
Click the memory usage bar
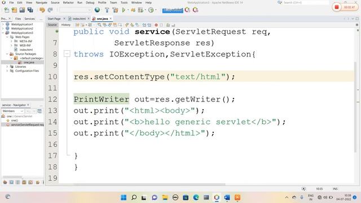173,10
